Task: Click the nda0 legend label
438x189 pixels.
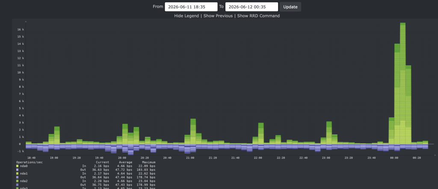Action: click(24, 166)
